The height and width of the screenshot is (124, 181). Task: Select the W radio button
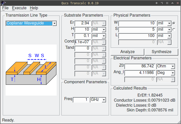tap(174, 23)
